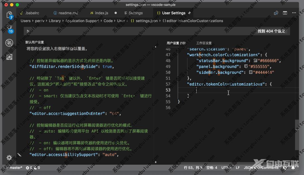The image size is (304, 175).
Task: Expand the Library breadcrumb
Action: [x=55, y=21]
